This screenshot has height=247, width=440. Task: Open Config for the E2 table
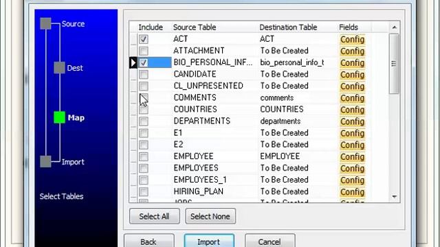[x=353, y=145]
